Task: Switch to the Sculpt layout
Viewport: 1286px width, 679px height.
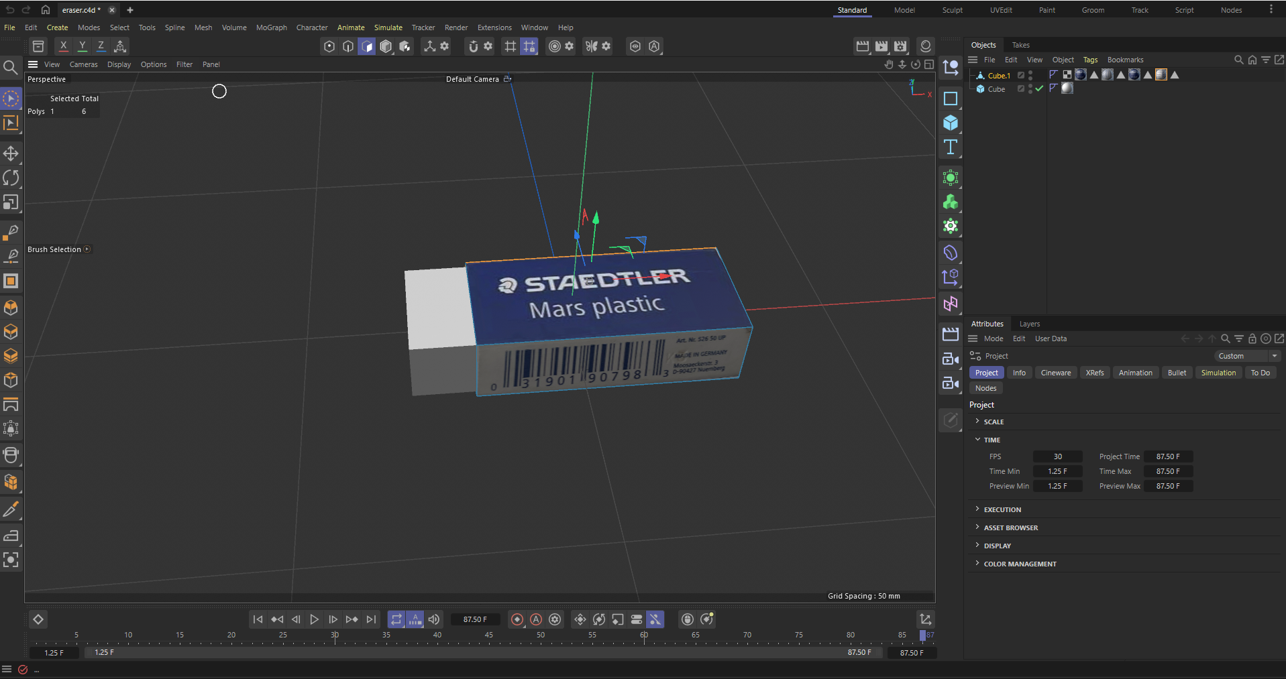Action: click(952, 10)
